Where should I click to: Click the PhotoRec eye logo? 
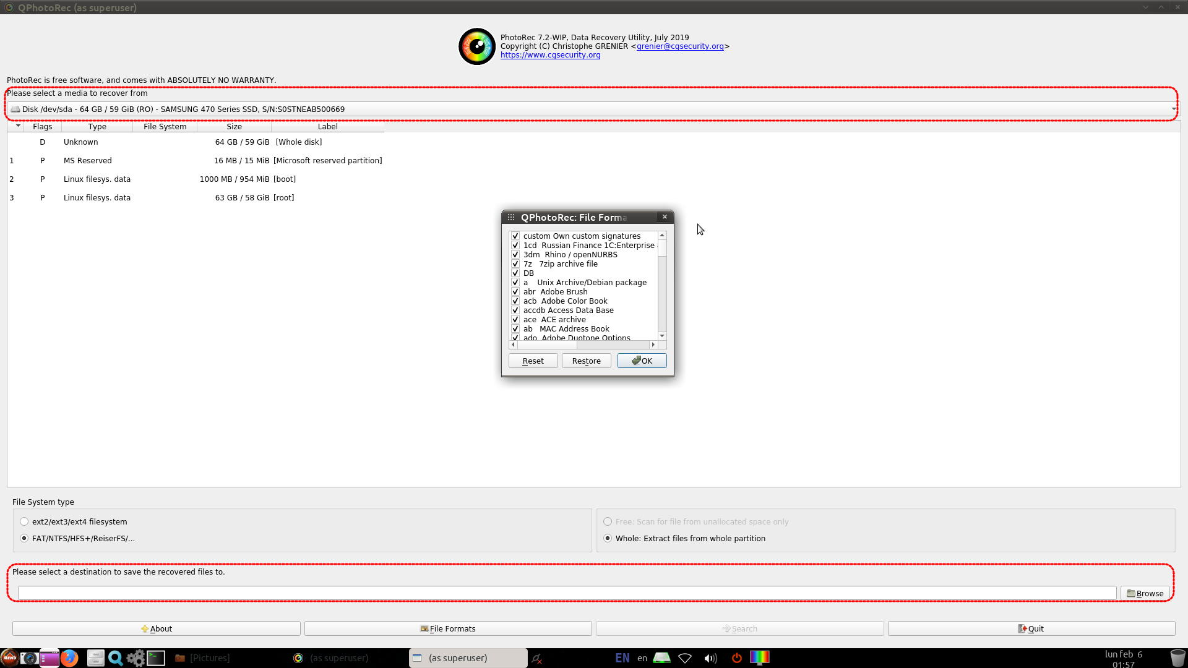[x=476, y=46]
